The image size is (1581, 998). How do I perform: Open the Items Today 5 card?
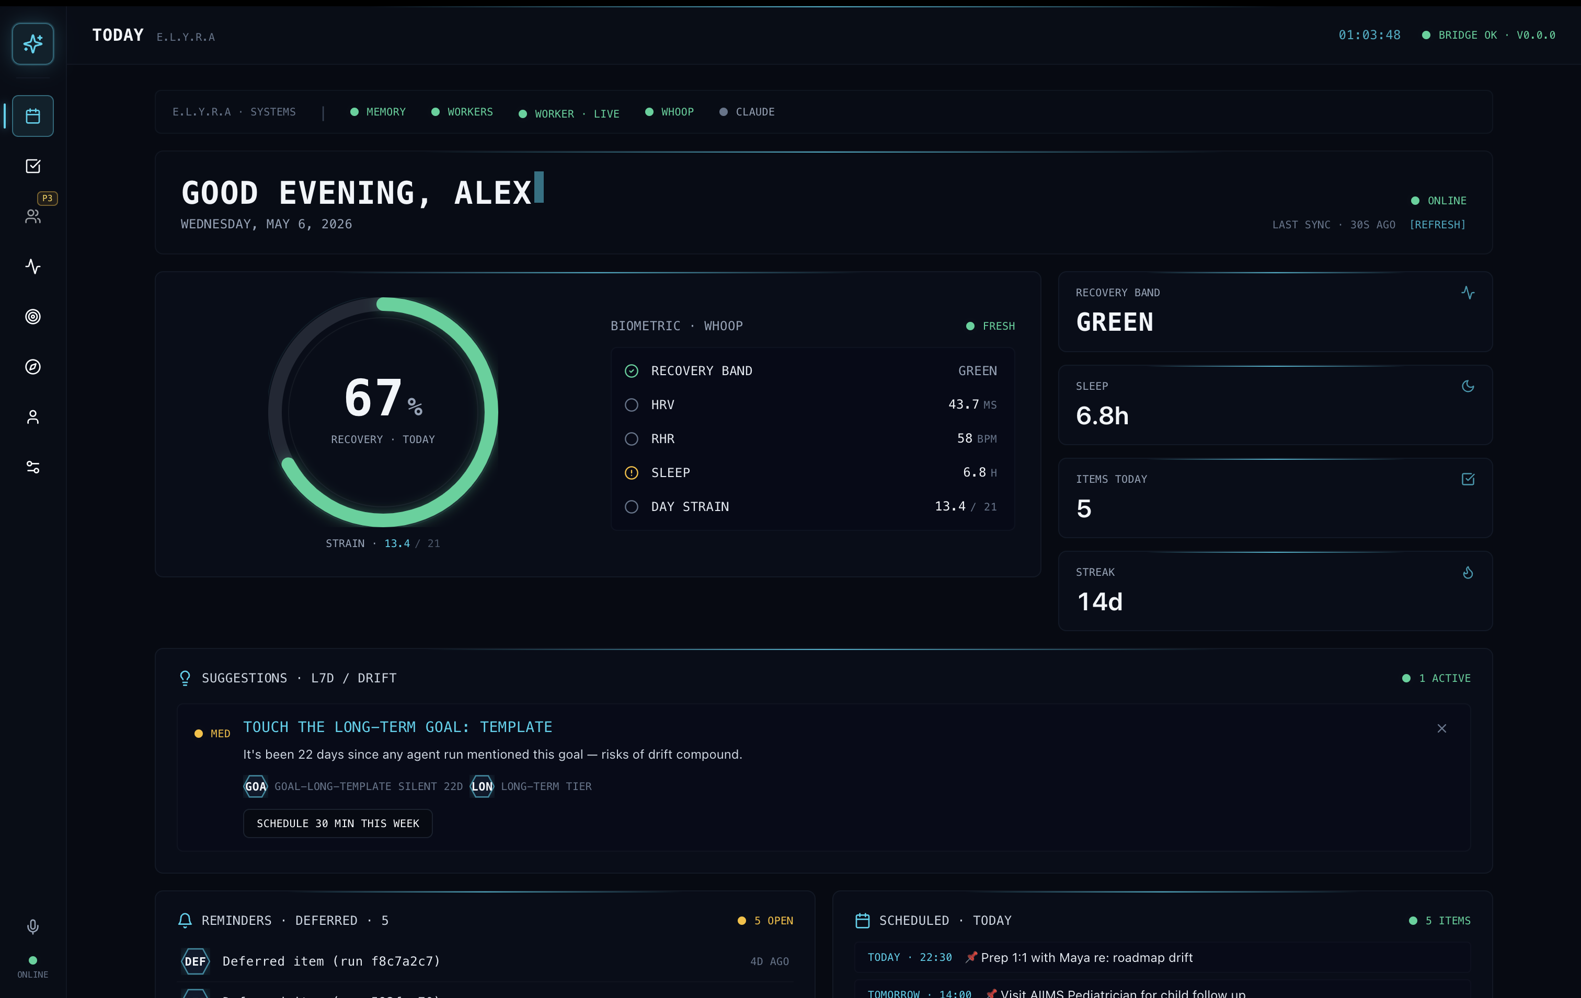pos(1275,498)
